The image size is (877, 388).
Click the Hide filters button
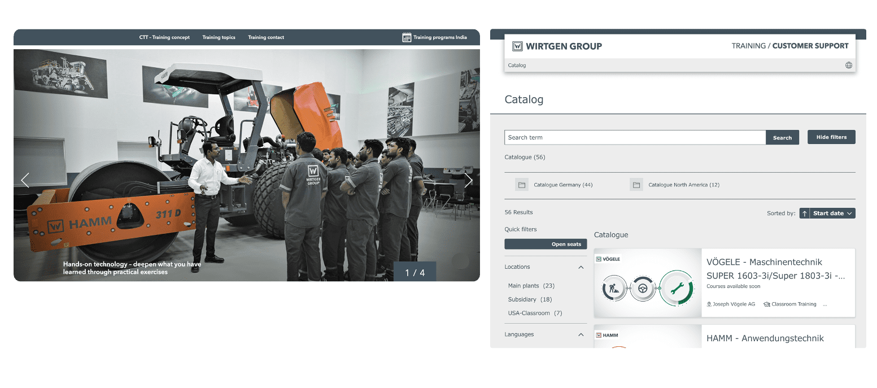tap(831, 137)
